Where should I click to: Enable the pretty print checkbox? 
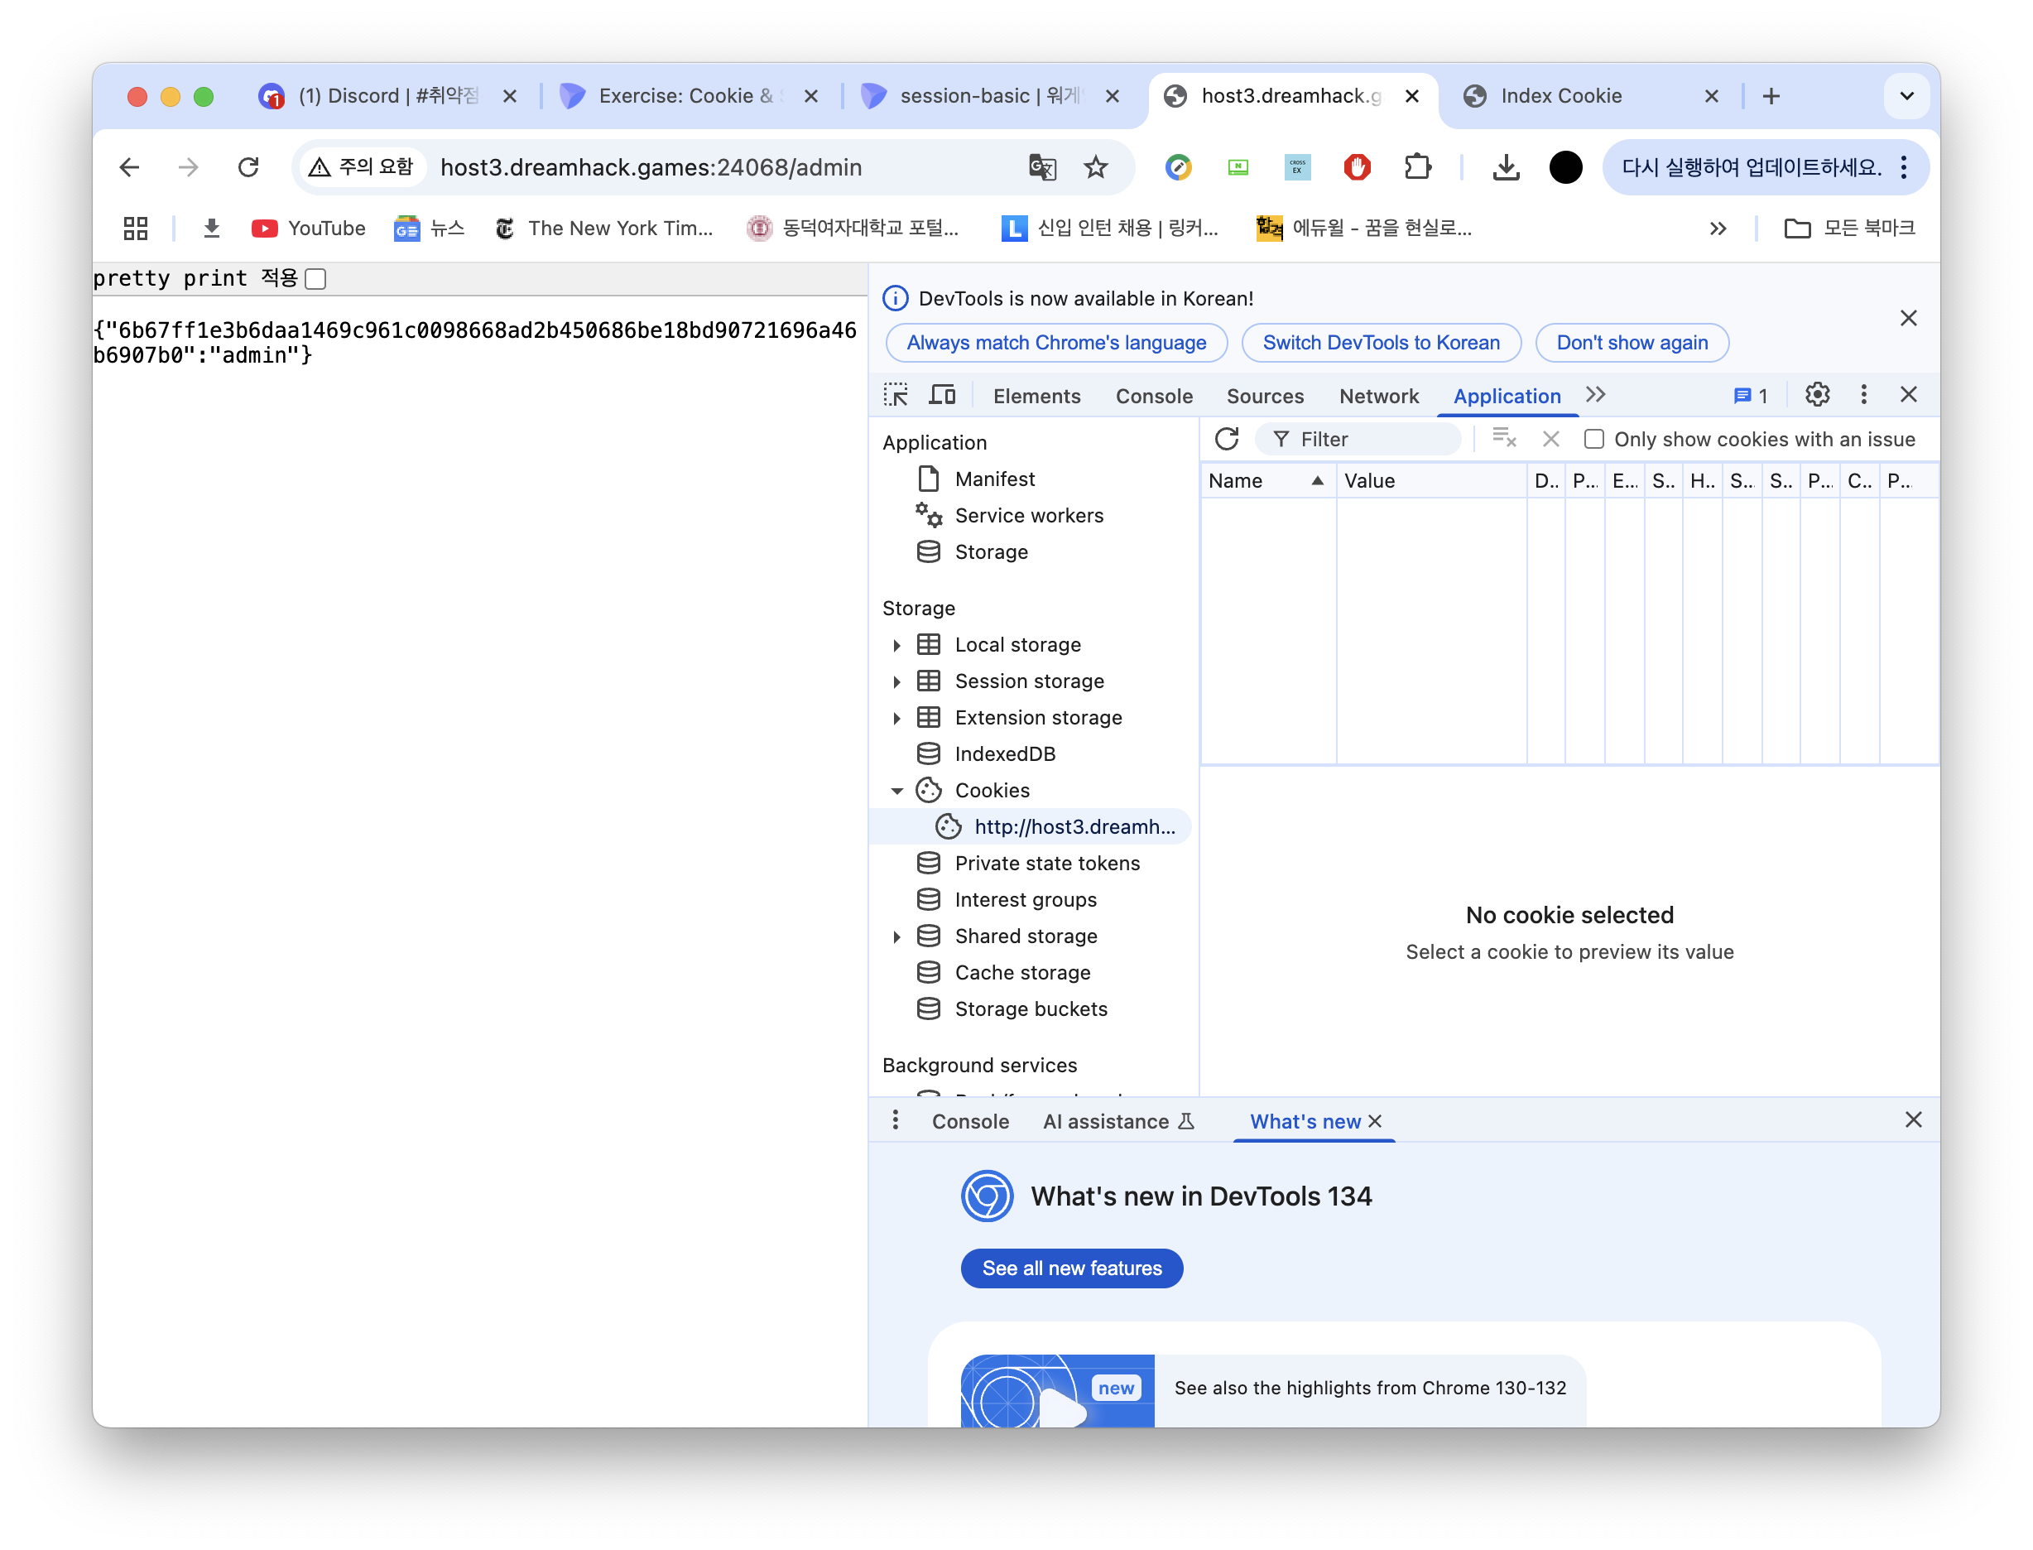[315, 279]
